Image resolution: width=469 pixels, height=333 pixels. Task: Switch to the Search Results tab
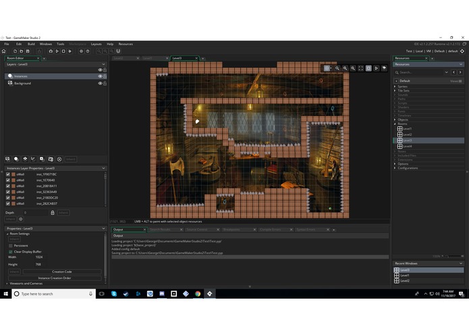[x=163, y=230]
